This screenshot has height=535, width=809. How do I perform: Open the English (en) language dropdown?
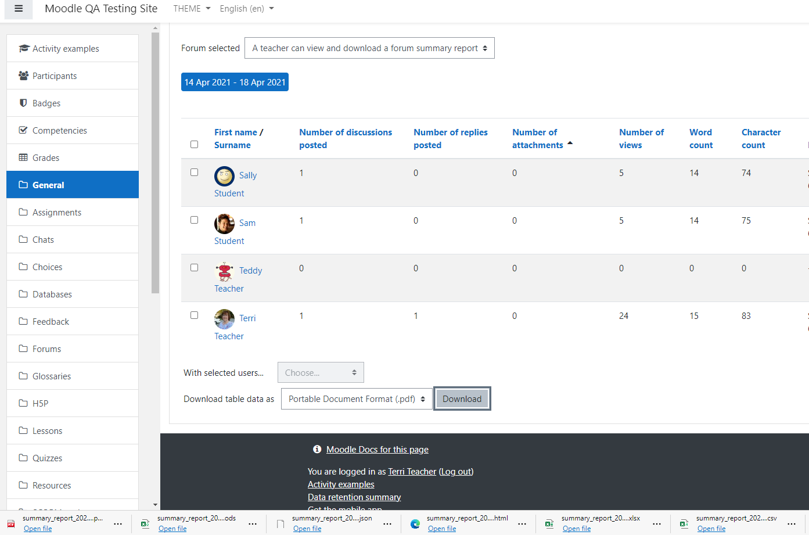tap(247, 9)
